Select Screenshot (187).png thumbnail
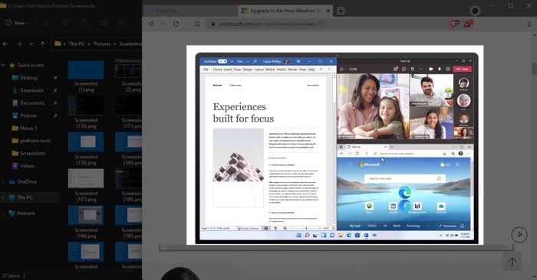537x280 pixels. [x=86, y=178]
